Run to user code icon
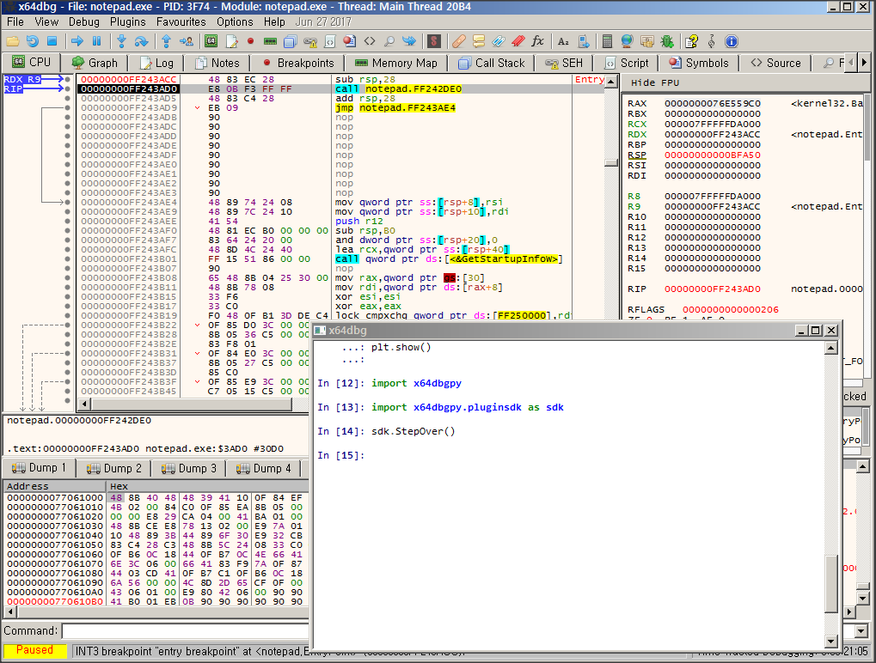Screen dimensions: 876x663 [186, 41]
